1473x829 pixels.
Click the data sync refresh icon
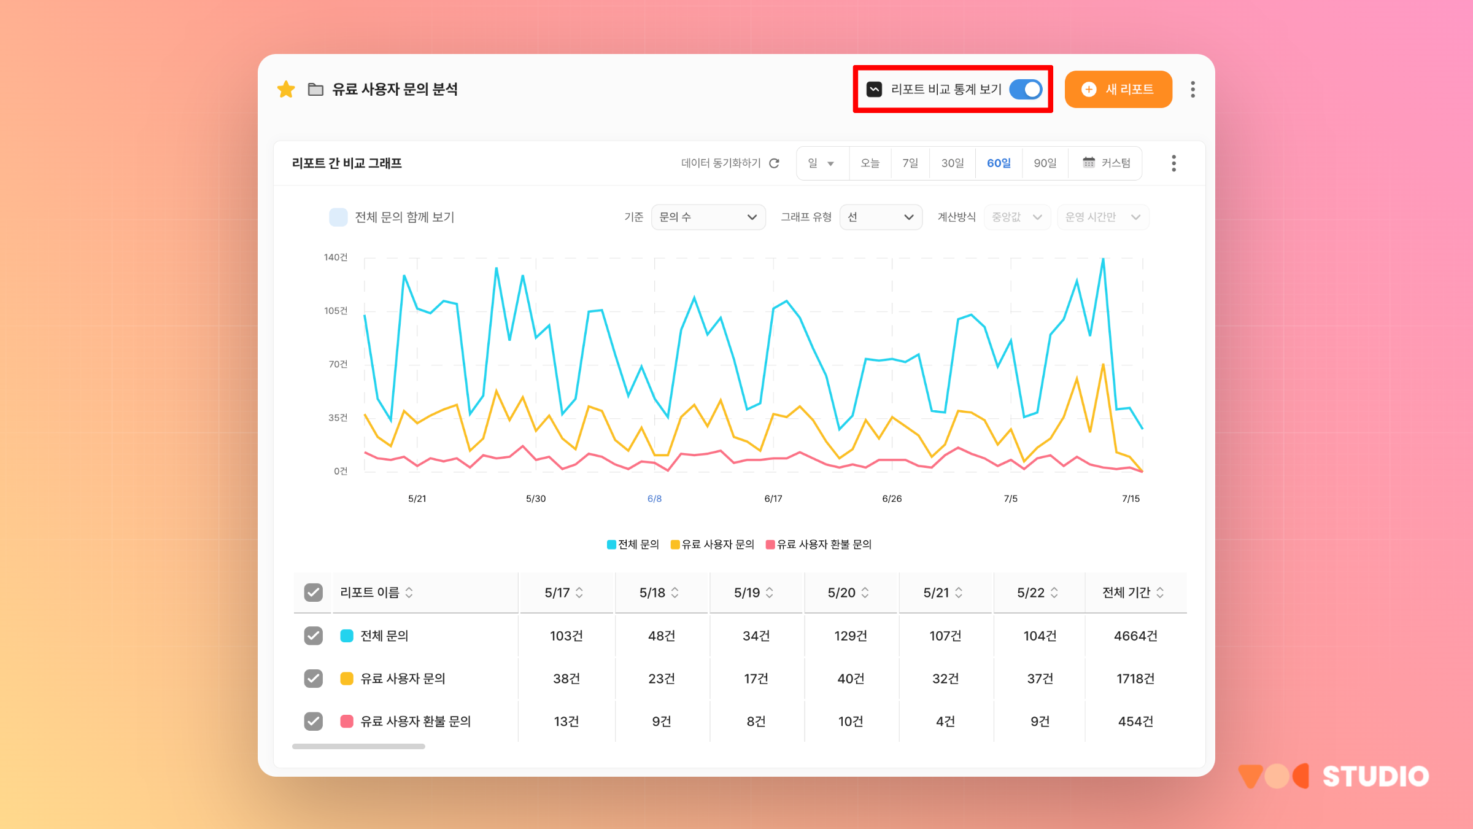click(x=775, y=163)
